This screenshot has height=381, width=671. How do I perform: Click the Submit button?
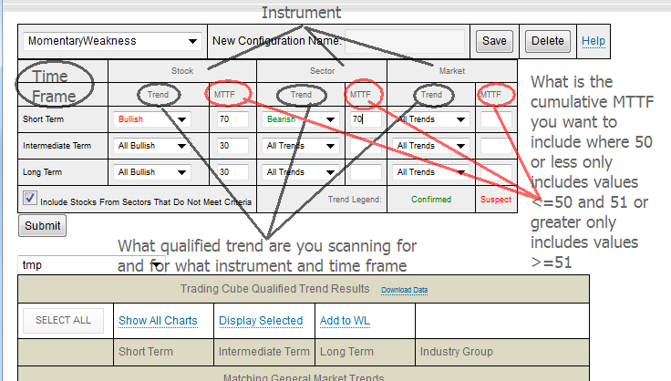pyautogui.click(x=42, y=225)
